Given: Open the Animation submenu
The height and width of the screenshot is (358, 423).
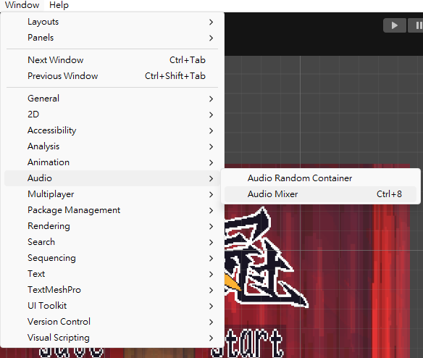Looking at the screenshot, I should 112,162.
